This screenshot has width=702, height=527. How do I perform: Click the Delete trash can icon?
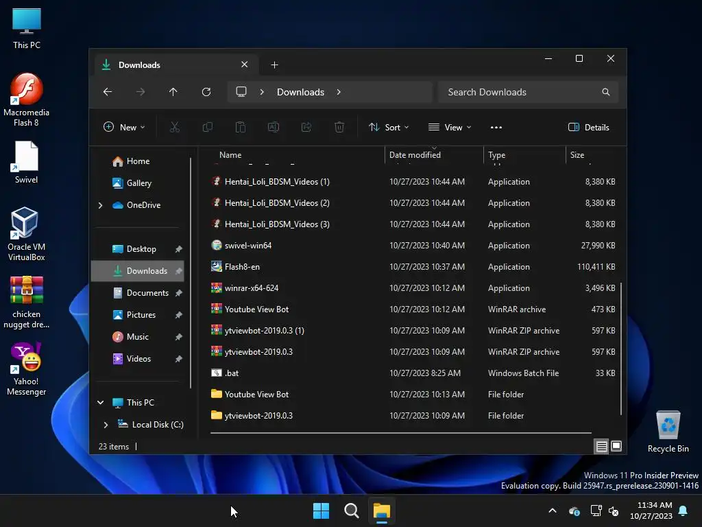pyautogui.click(x=339, y=127)
